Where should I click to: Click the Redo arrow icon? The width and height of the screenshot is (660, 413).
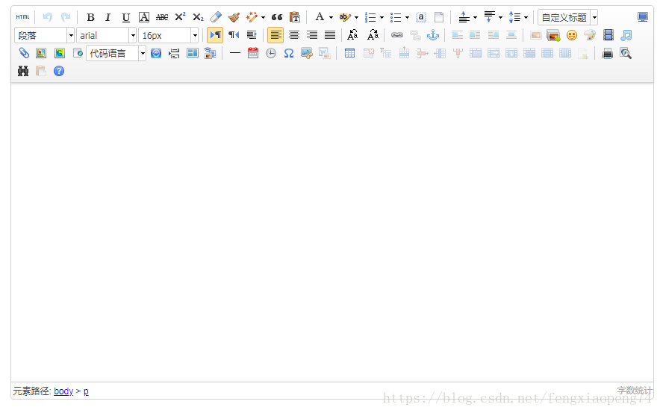[x=66, y=17]
